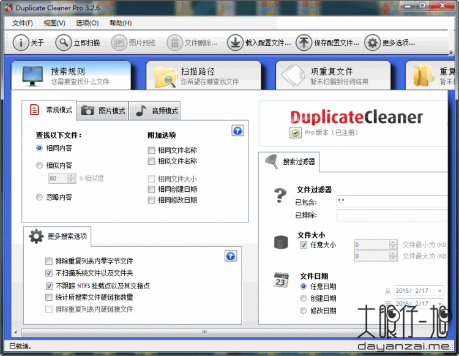Open help icon in 更多搜索选项 panel
459x356 pixels.
click(231, 256)
